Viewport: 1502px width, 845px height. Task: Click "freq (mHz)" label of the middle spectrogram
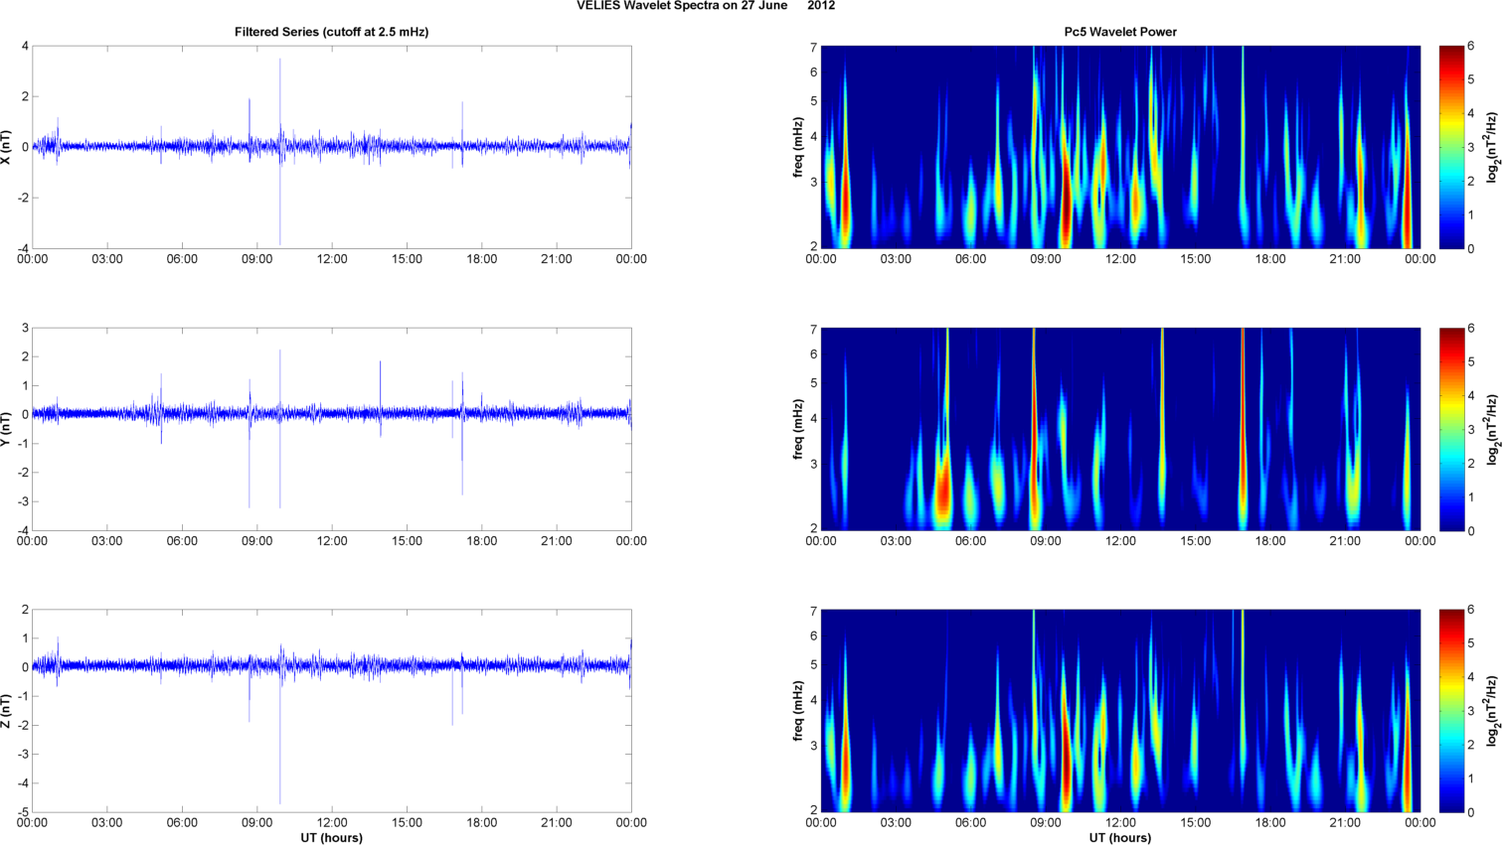click(798, 429)
